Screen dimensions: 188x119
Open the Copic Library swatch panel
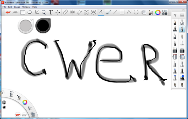coord(164,12)
